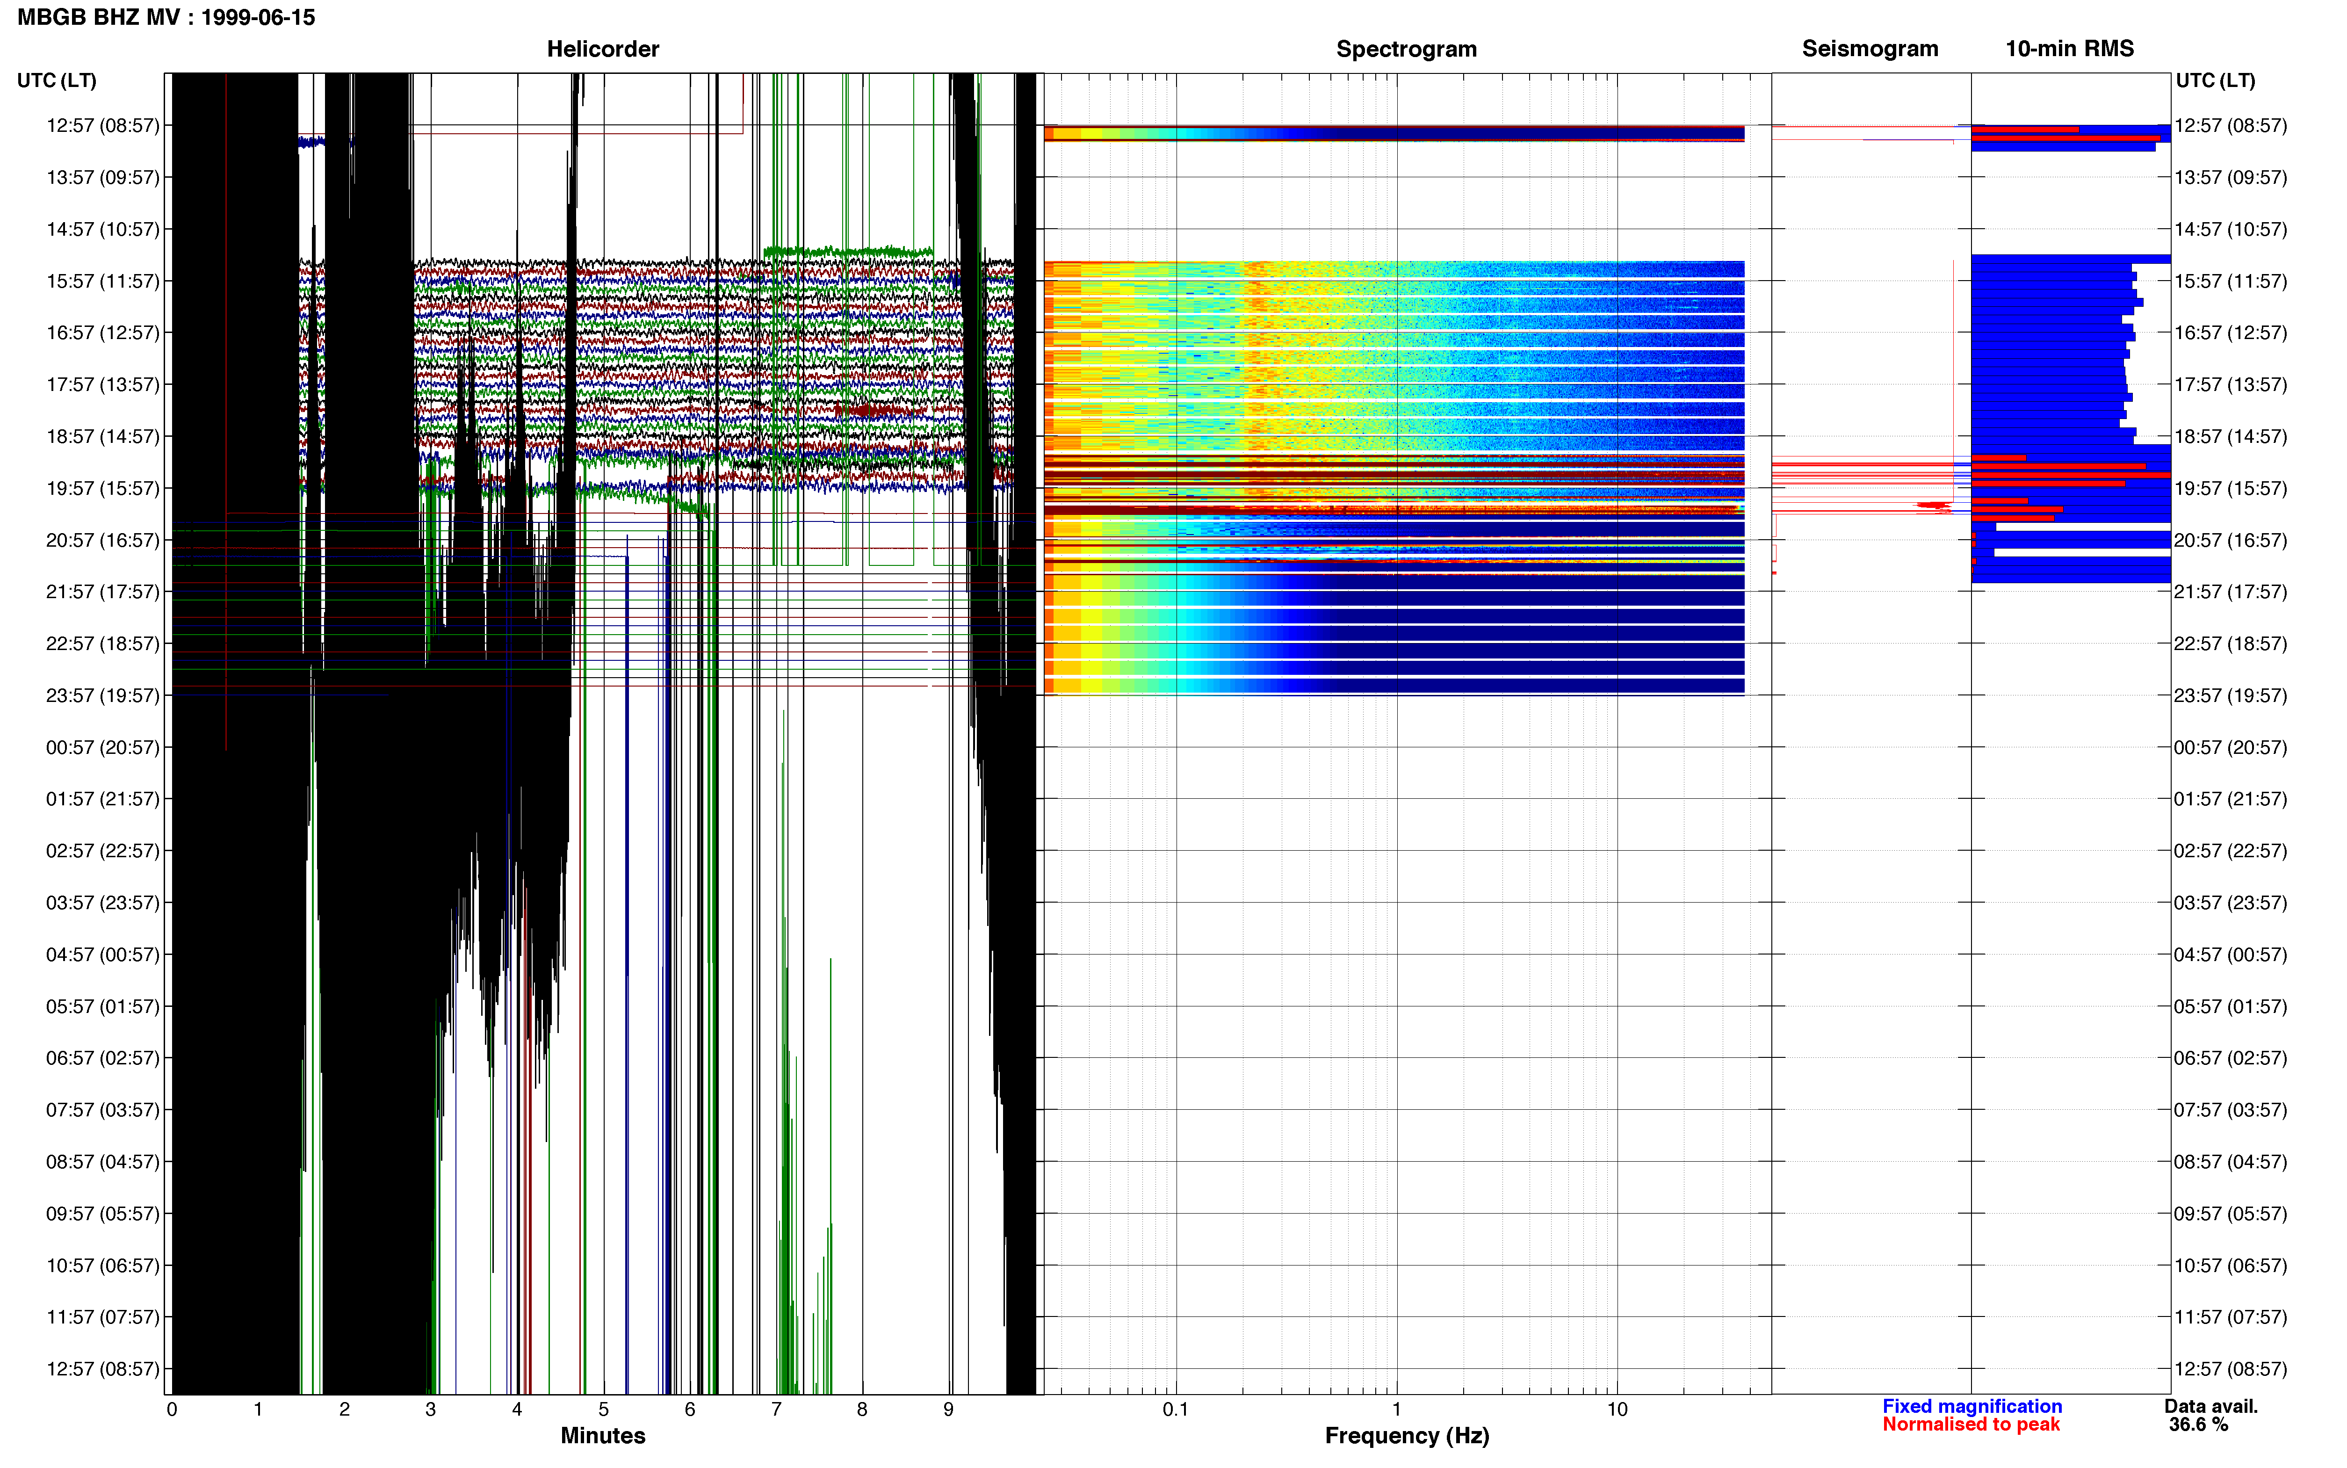Click left time label '20:57 (16:57)'
Image resolution: width=2347 pixels, height=1468 pixels.
103,540
